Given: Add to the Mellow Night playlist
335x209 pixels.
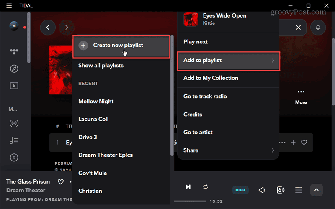Looking at the screenshot, I should 96,101.
